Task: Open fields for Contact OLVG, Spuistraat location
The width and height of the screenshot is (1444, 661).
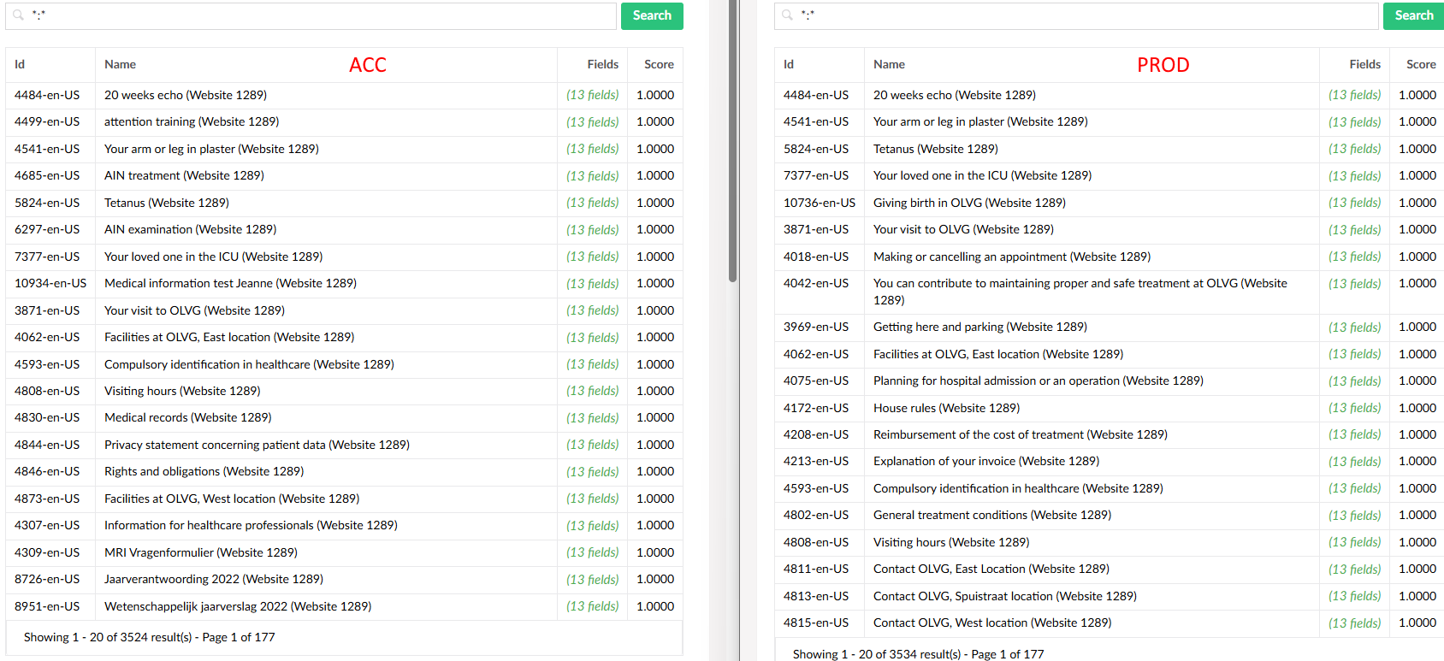Action: point(1354,596)
